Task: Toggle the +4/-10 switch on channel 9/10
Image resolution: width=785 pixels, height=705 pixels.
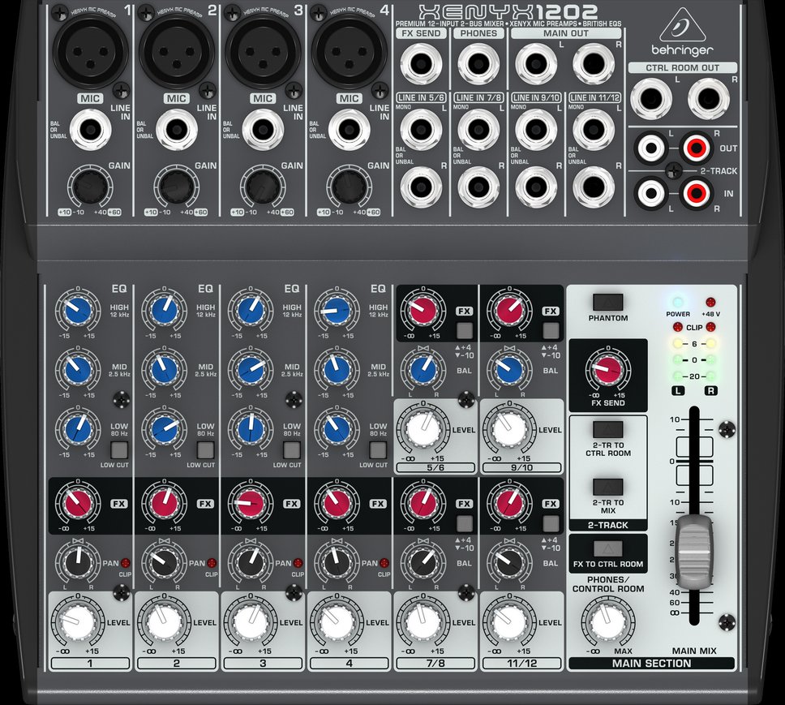Action: coord(551,330)
